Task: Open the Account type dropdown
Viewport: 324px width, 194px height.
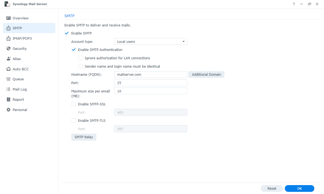Action: click(x=150, y=41)
